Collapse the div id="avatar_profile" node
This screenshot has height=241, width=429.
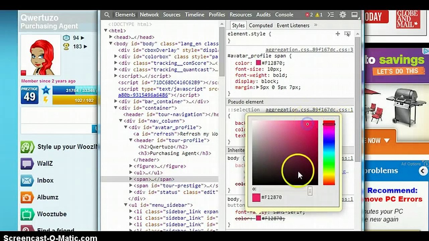tap(126, 128)
